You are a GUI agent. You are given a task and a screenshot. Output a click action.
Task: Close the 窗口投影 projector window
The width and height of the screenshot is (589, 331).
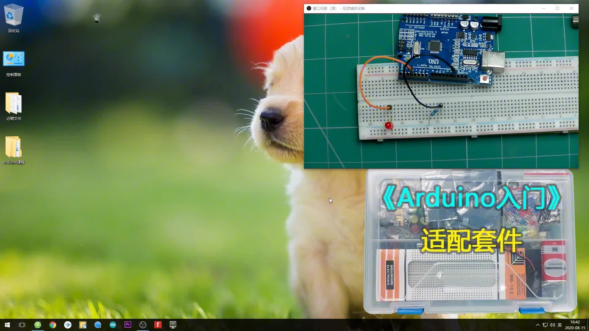tap(572, 8)
